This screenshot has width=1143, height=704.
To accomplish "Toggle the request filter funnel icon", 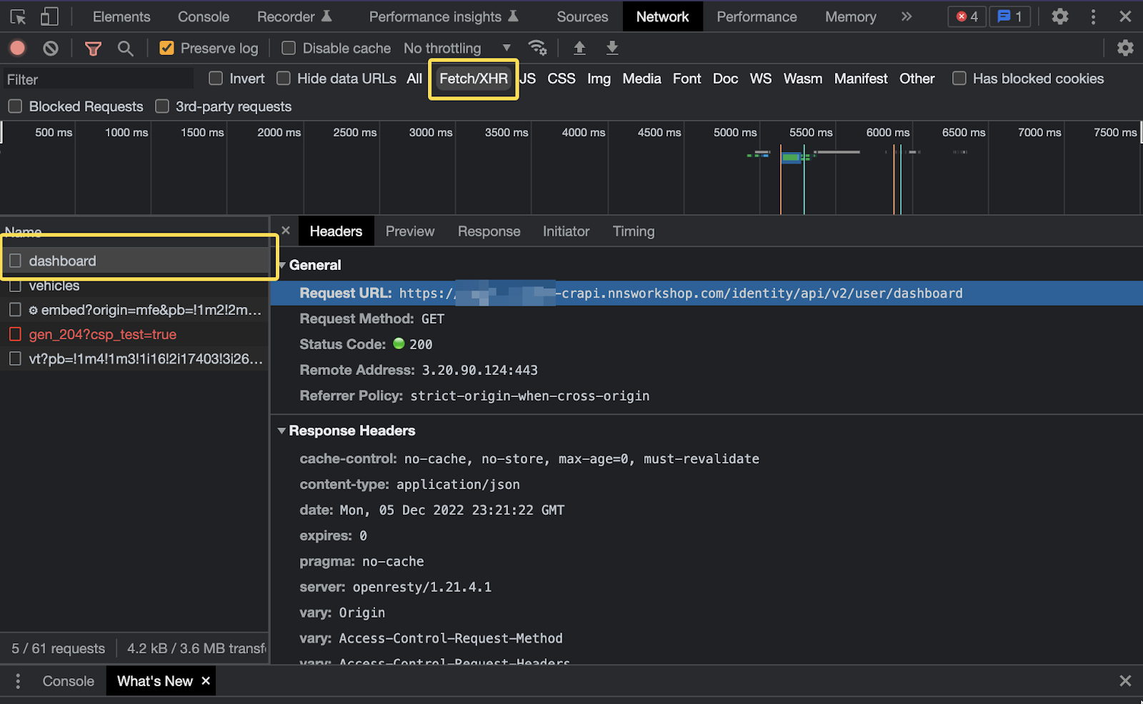I will pos(93,48).
